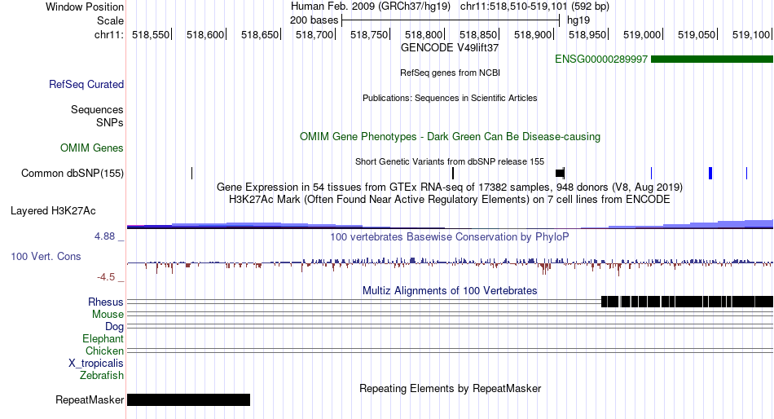Click the GTEx Gene Expression track title
This screenshot has height=419, width=774.
click(x=450, y=187)
